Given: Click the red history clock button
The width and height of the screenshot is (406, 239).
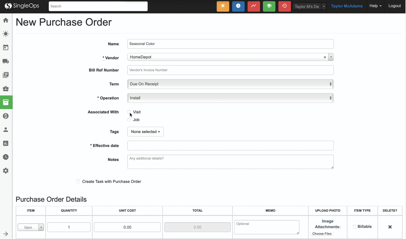Looking at the screenshot, I should (x=284, y=6).
